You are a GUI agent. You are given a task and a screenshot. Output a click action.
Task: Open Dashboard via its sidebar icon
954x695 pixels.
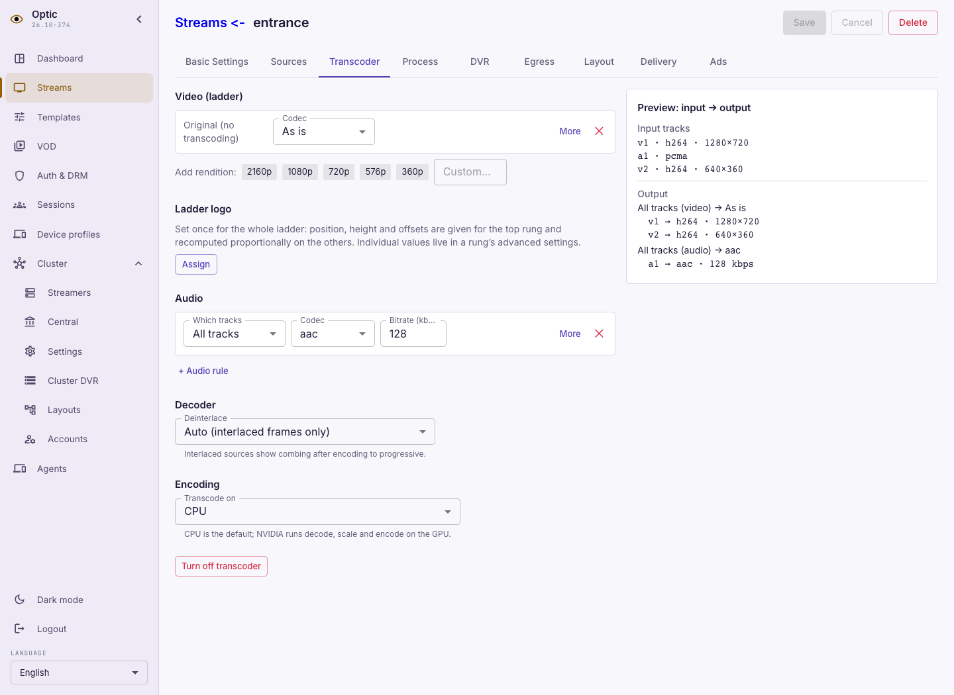[x=20, y=58]
